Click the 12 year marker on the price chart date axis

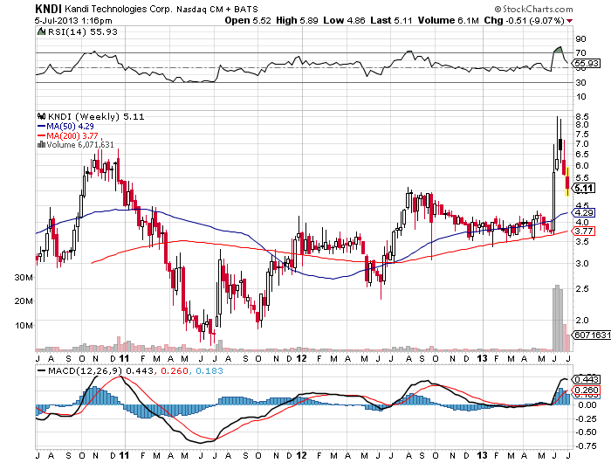coord(302,358)
